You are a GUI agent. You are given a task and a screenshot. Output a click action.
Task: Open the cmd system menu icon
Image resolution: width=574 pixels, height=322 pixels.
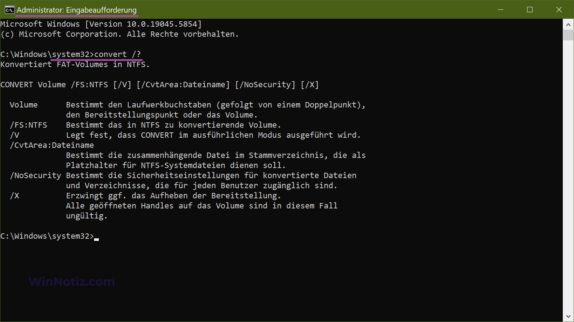[9, 10]
